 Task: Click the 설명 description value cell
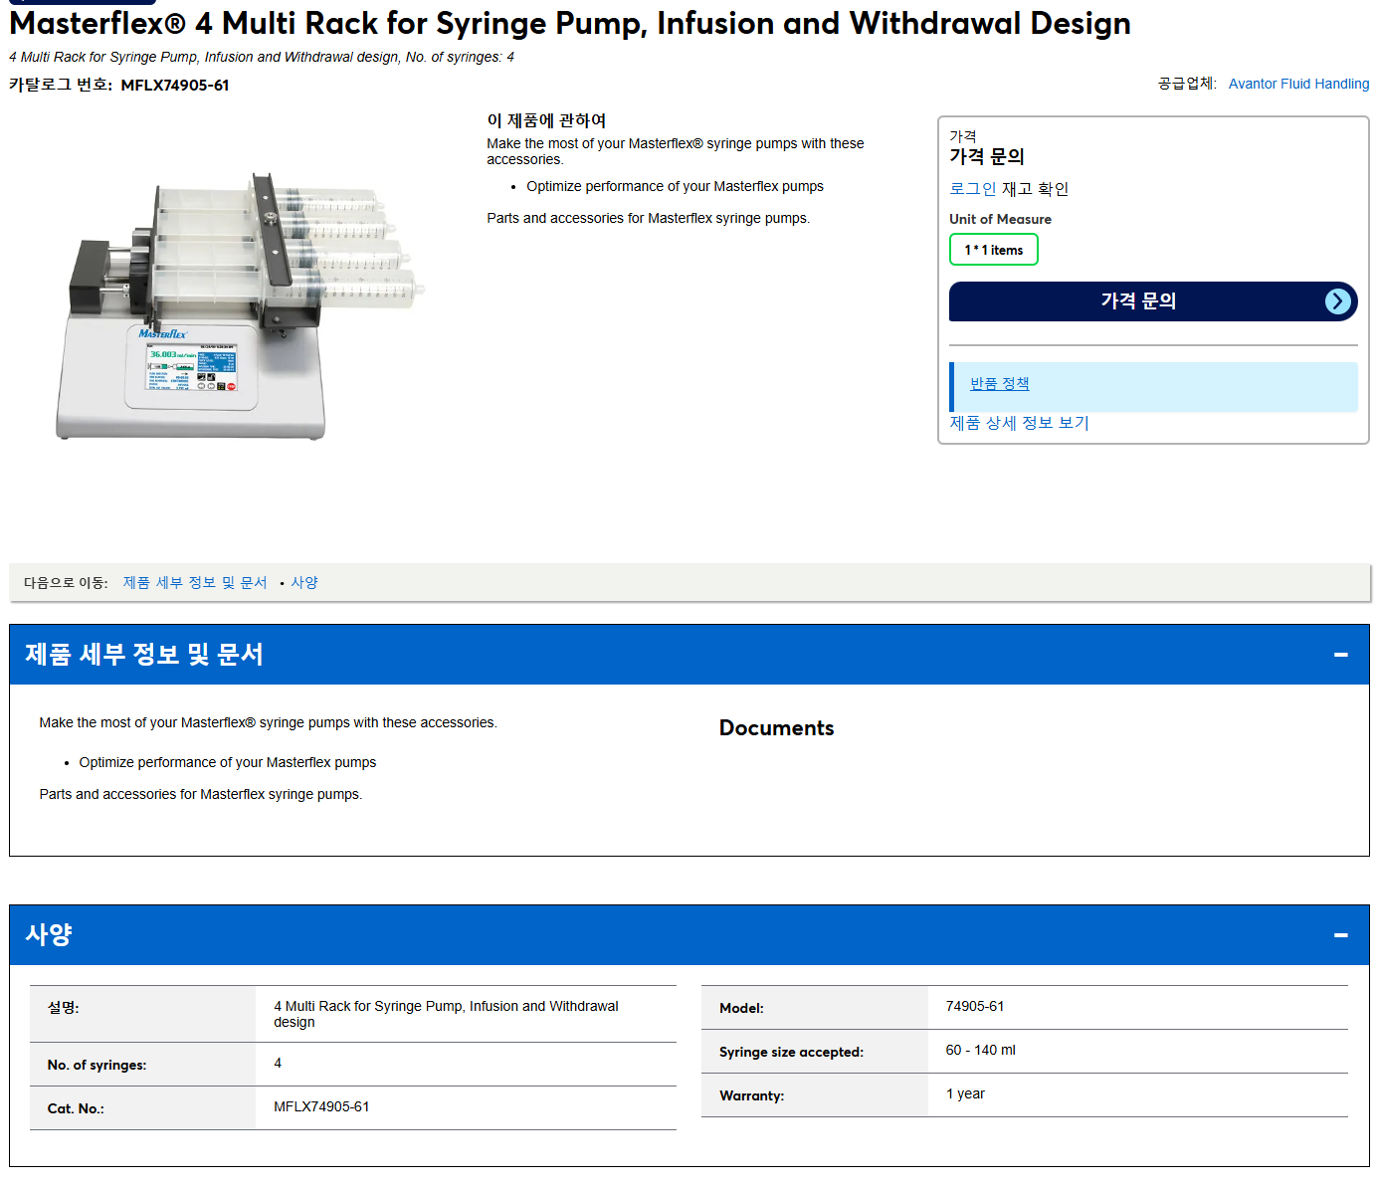coord(466,1014)
